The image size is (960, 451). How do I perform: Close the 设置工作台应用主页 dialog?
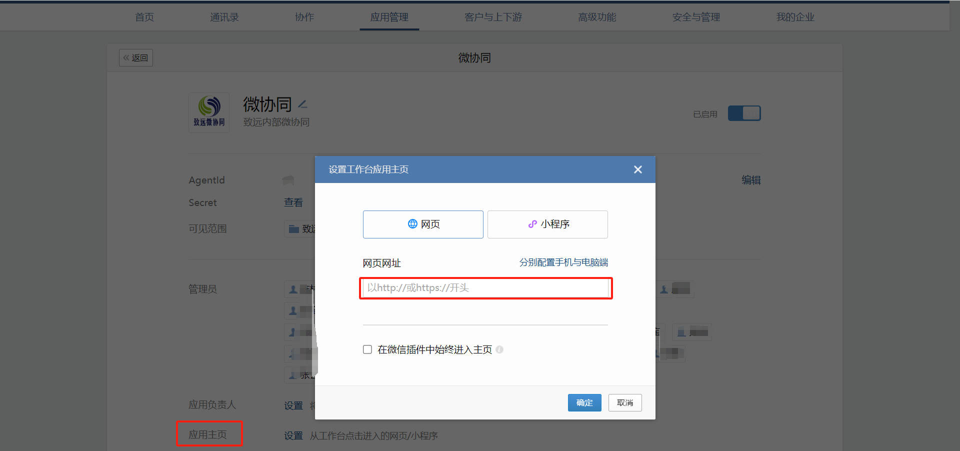[x=638, y=169]
